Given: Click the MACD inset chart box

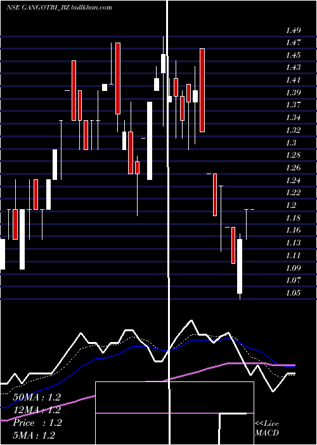Looking at the screenshot, I should tap(174, 413).
